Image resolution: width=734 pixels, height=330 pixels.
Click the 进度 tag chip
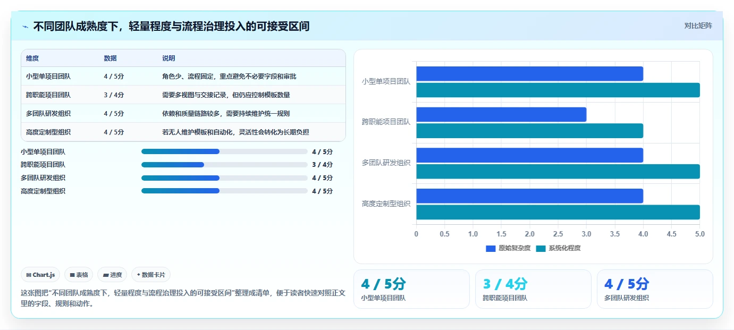(112, 275)
